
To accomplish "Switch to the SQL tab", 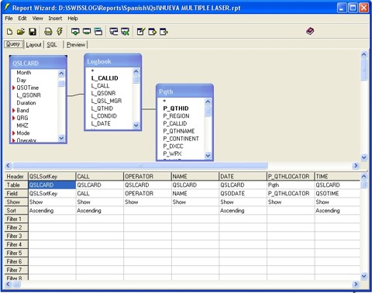I will pos(52,45).
